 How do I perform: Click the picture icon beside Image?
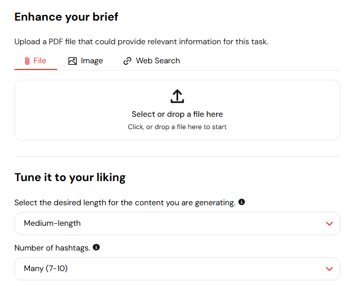click(73, 61)
